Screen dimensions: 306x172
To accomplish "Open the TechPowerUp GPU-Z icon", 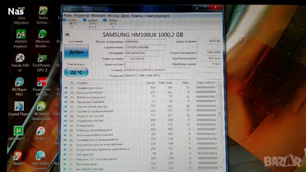I will click(42, 58).
